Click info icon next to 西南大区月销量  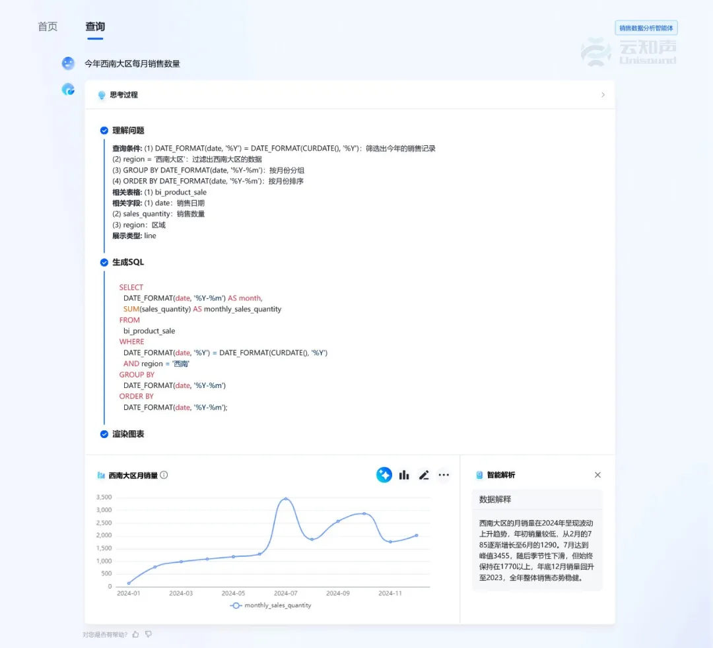[164, 475]
